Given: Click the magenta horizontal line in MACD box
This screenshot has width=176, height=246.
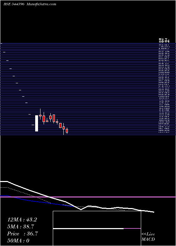Looking at the screenshot, I should [x=132, y=228].
